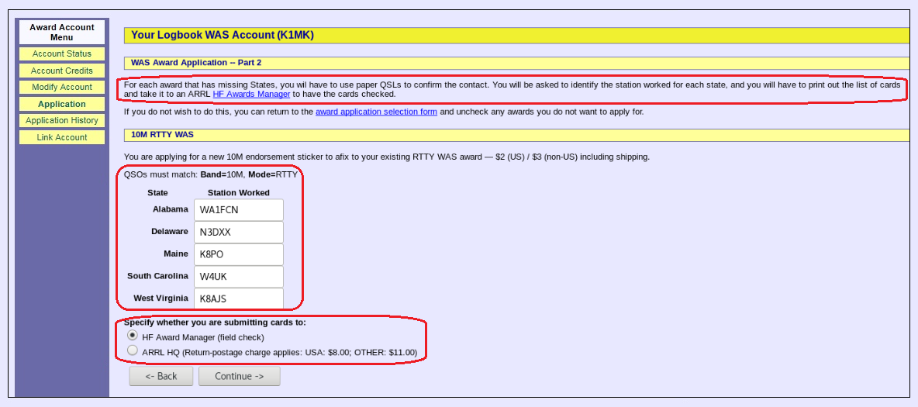Open the award application selection form link
The width and height of the screenshot is (918, 407).
tap(376, 112)
